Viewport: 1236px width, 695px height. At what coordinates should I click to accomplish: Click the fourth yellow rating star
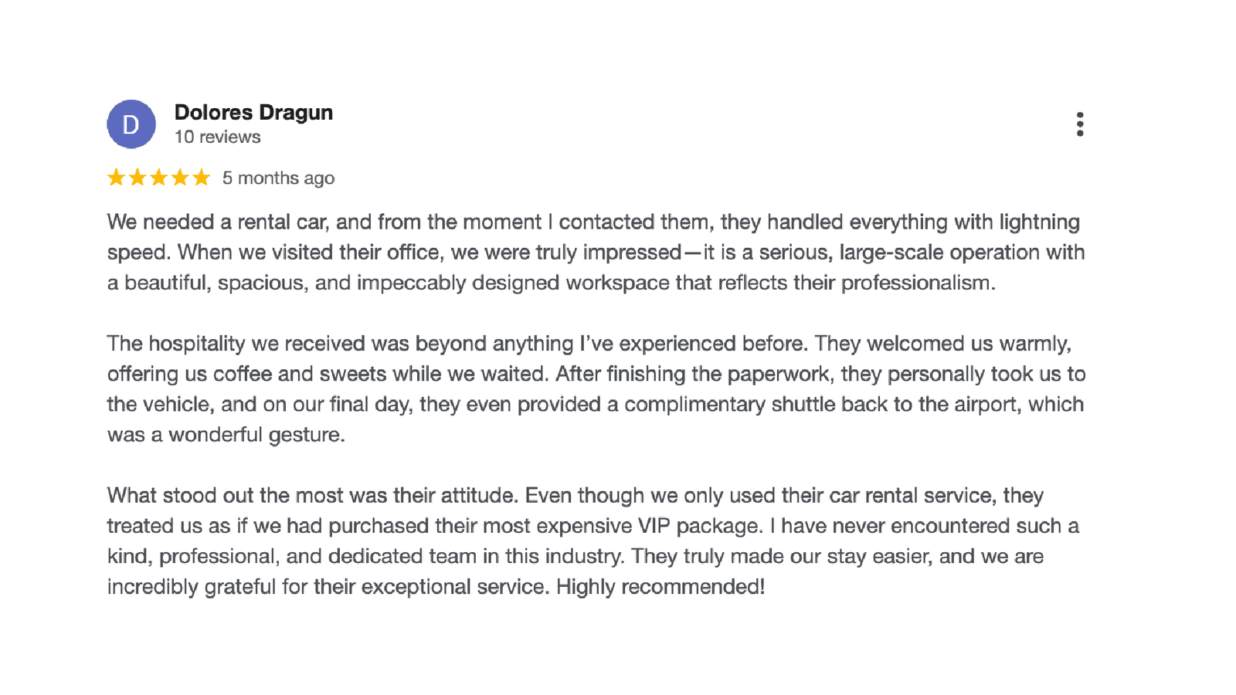[180, 178]
